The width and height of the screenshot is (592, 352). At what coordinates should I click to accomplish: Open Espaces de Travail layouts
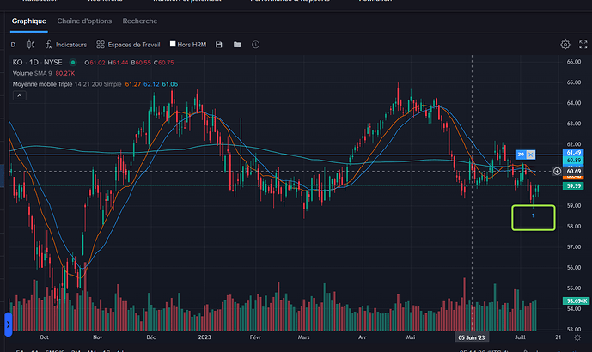(131, 44)
